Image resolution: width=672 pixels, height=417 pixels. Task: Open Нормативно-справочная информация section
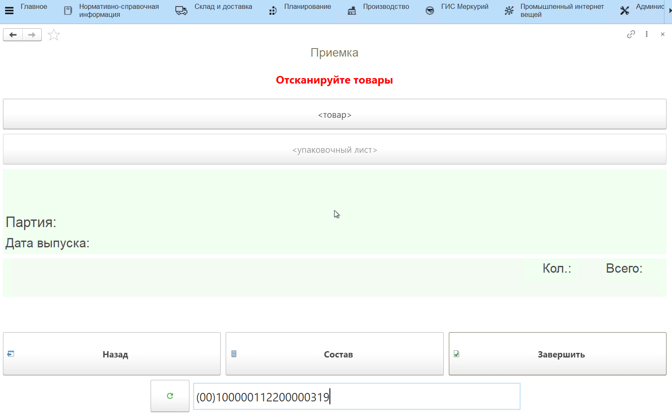tap(119, 11)
